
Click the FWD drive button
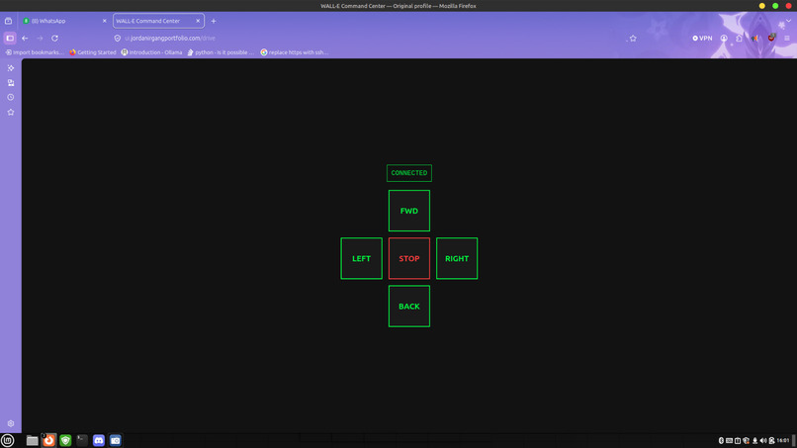(409, 211)
